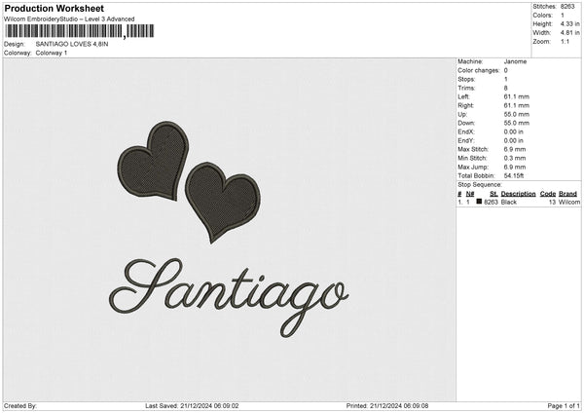Image resolution: width=584 pixels, height=413 pixels.
Task: Click the Wilcom EmbroideryStudio Level 3 Advanced line
Action: click(x=69, y=19)
